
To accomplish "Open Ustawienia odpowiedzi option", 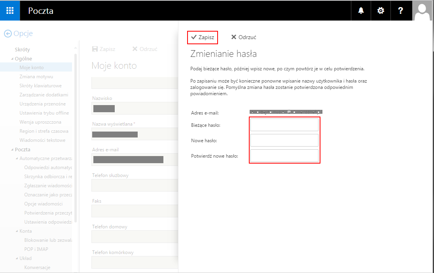I will [x=48, y=222].
